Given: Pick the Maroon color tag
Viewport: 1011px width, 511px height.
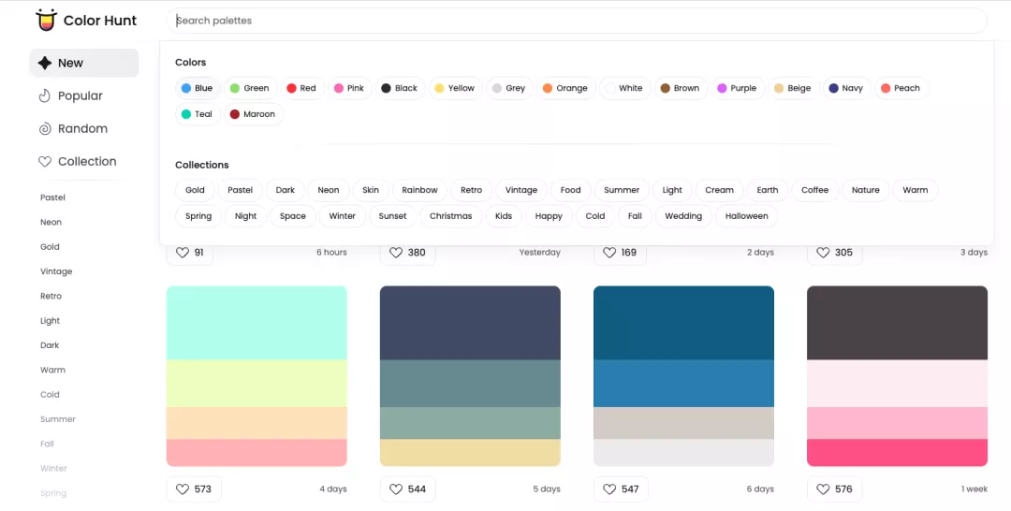Looking at the screenshot, I should [x=253, y=114].
